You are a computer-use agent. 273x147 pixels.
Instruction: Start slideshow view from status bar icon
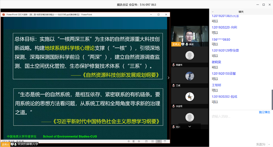[165, 141]
